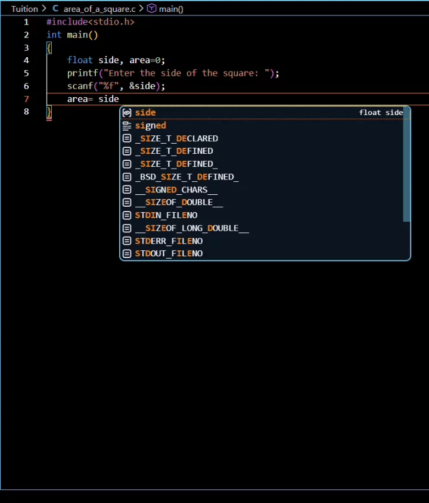
Task: Click constant icon beside __SIZEOF_DOUBLE__
Action: (x=127, y=203)
